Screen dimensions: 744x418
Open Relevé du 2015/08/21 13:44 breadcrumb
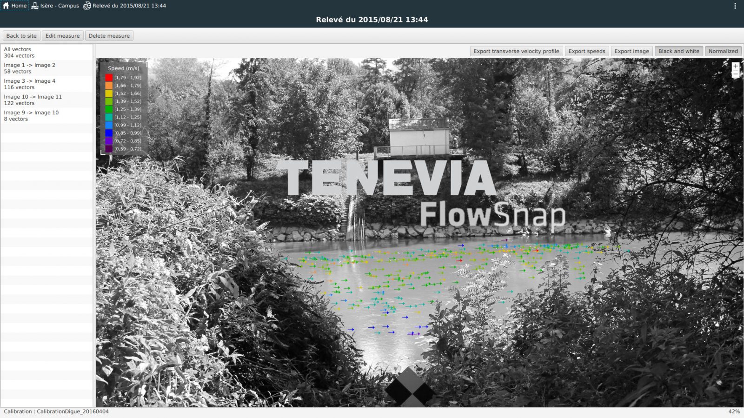(x=125, y=6)
